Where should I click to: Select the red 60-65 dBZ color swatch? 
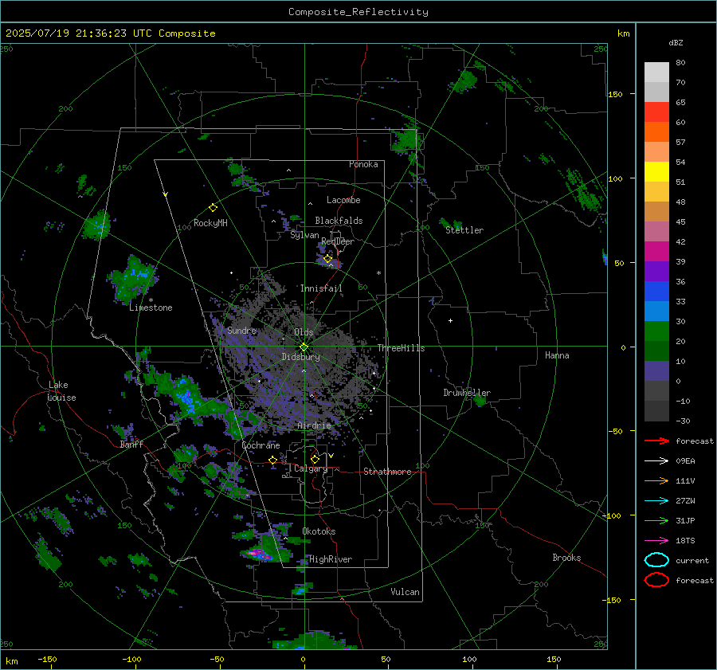[656, 112]
